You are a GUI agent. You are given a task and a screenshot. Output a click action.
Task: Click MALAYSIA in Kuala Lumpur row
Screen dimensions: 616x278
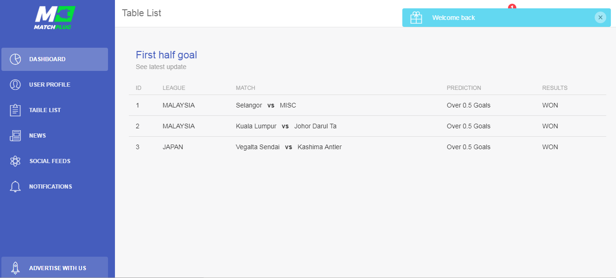point(179,126)
